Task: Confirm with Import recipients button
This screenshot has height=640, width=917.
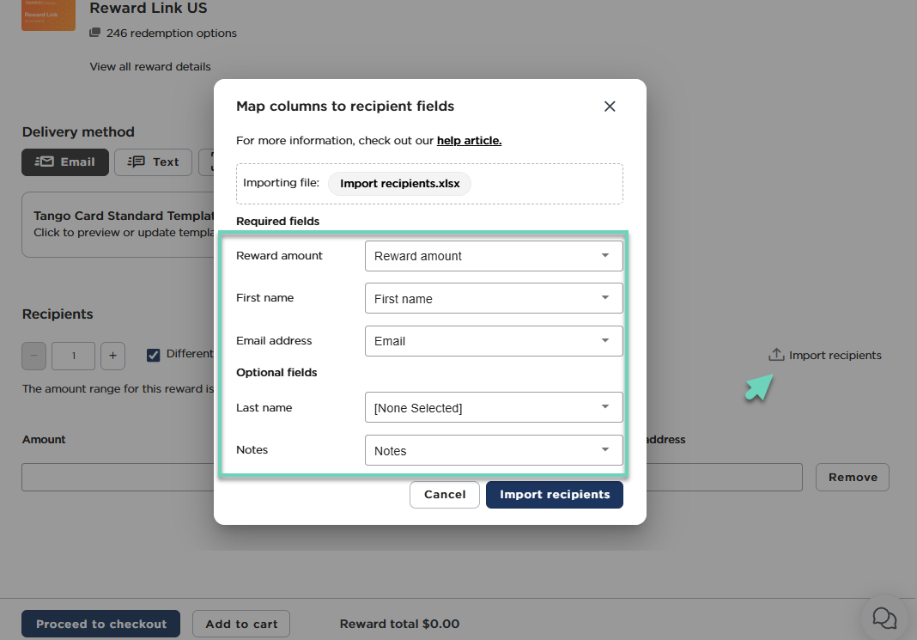Action: click(555, 495)
